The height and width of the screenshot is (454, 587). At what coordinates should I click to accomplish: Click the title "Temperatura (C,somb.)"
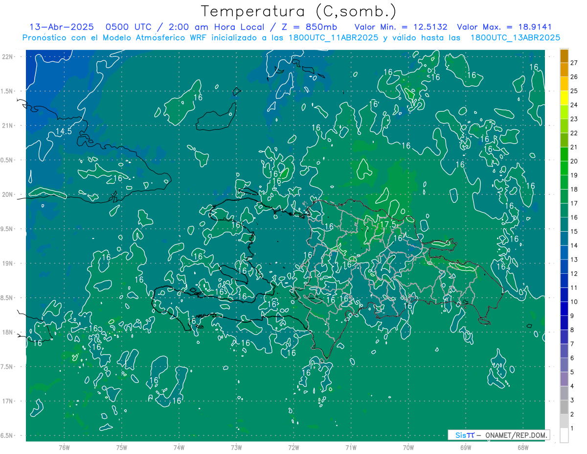[298, 11]
